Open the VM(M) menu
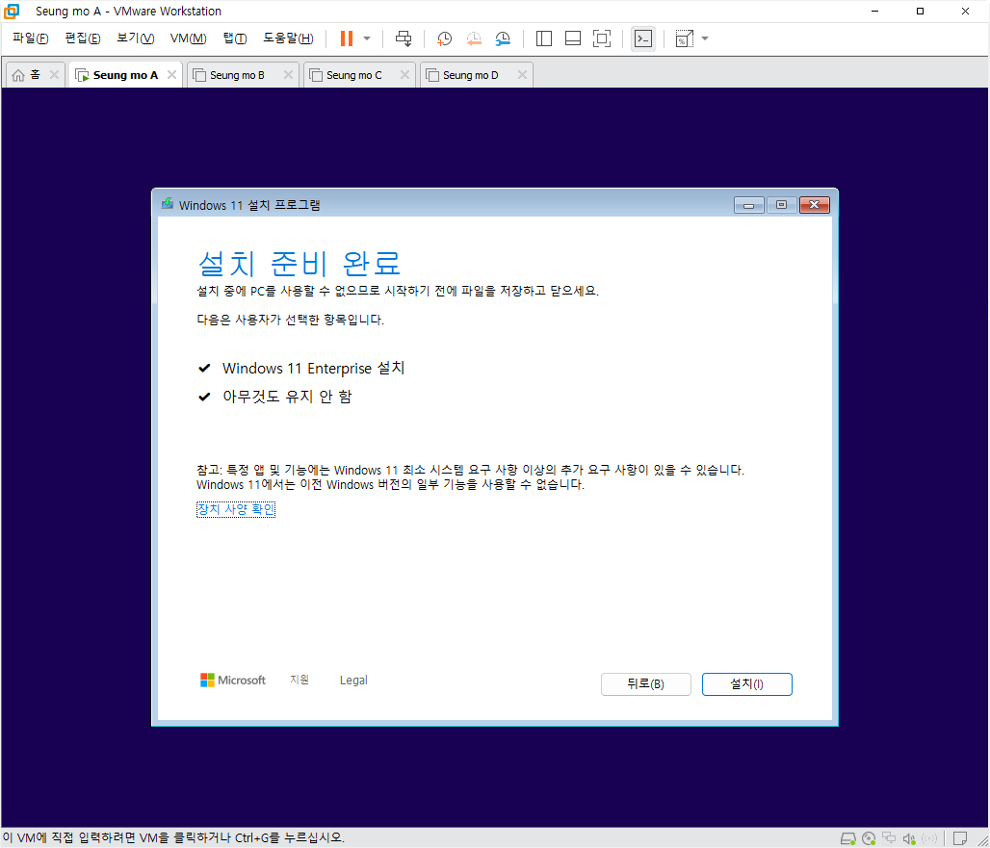990x848 pixels. click(188, 39)
